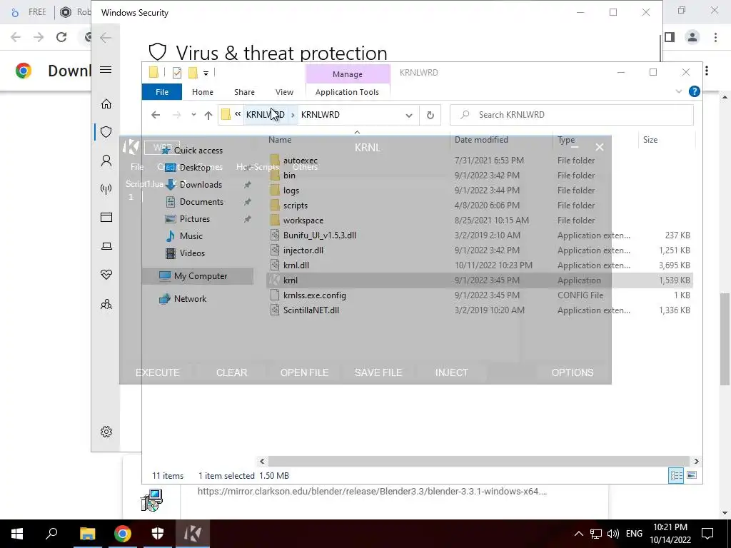Open recent locations dropdown arrow
Viewport: 731px width, 548px height.
point(193,115)
